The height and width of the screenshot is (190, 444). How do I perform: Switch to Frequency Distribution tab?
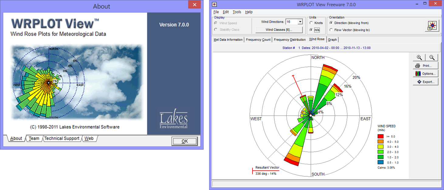coord(290,40)
